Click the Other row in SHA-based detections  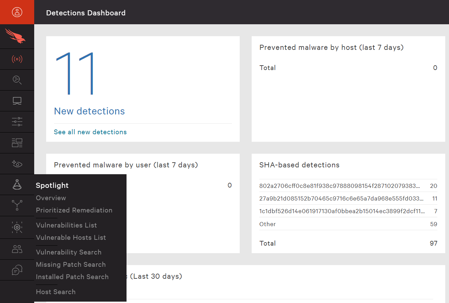[x=348, y=224]
